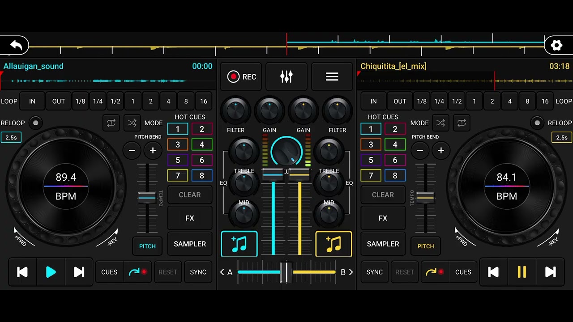This screenshot has width=573, height=322.
Task: Click deck B yellow tempo slider handle
Action: click(425, 197)
